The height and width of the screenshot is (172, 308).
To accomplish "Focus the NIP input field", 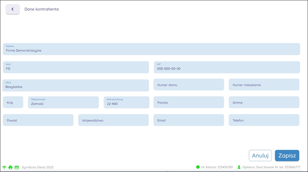I will point(227,67).
